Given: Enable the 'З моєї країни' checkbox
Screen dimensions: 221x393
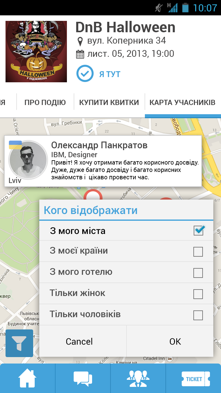Looking at the screenshot, I should 198,251.
